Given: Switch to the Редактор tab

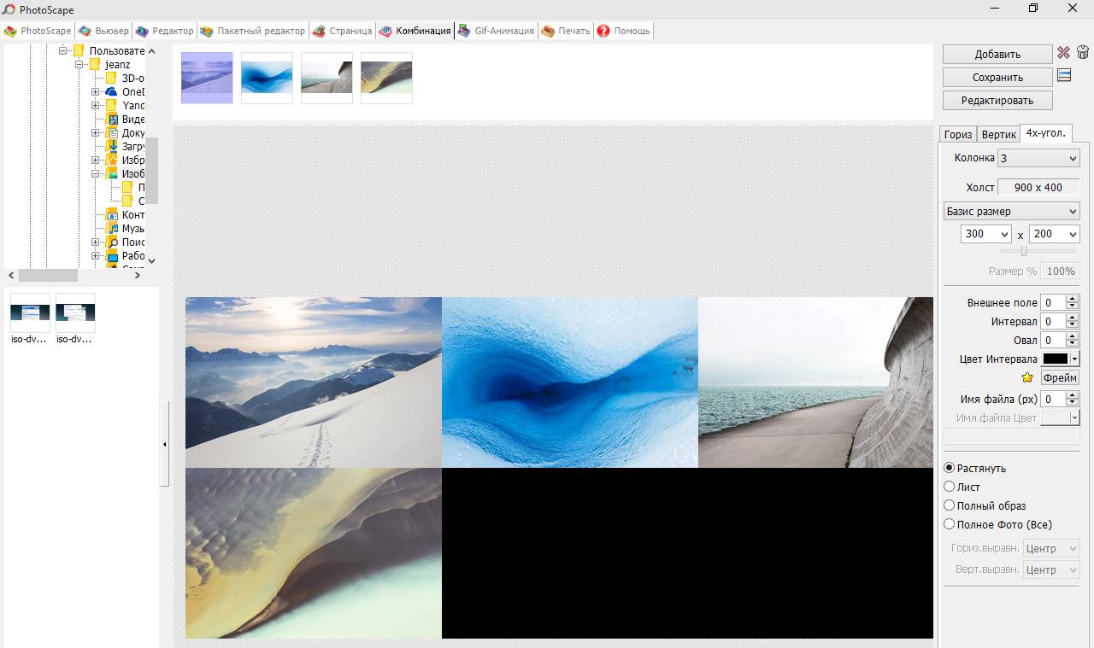Looking at the screenshot, I should pyautogui.click(x=165, y=31).
